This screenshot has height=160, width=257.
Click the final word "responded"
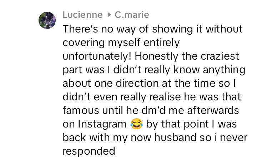(x=89, y=151)
